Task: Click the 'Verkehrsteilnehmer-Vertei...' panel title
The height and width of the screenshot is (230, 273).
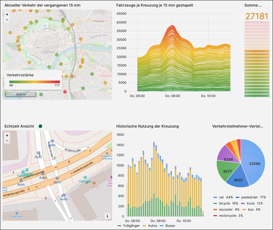Action: click(x=237, y=126)
